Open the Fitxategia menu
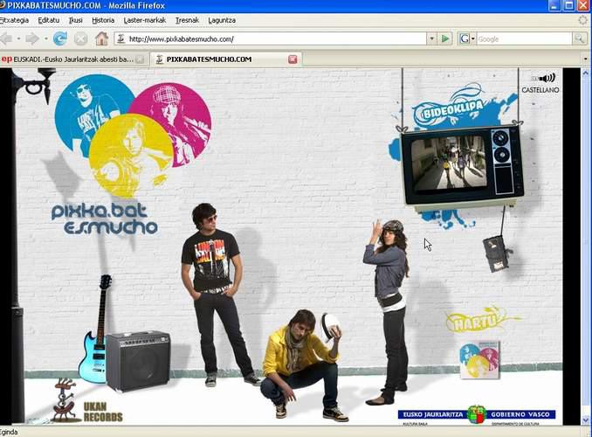592x437 pixels. (x=14, y=20)
